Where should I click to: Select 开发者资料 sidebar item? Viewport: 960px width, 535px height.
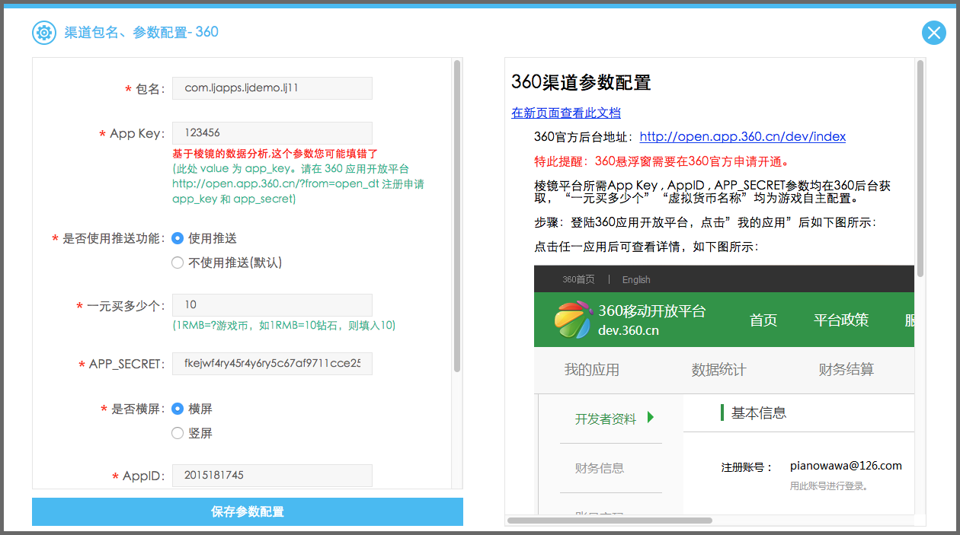[x=606, y=419]
